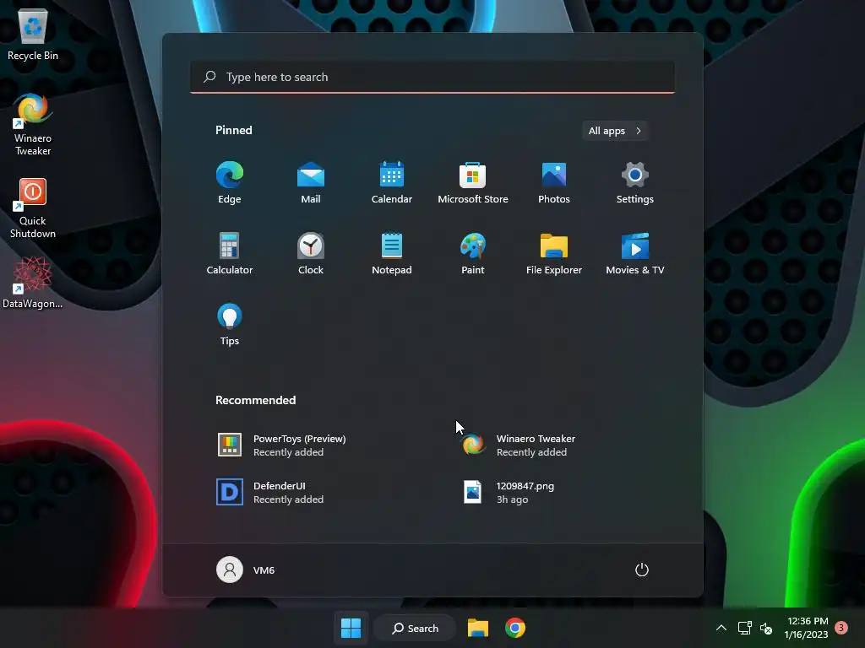
Task: Click the Type here to search field
Action: point(432,77)
